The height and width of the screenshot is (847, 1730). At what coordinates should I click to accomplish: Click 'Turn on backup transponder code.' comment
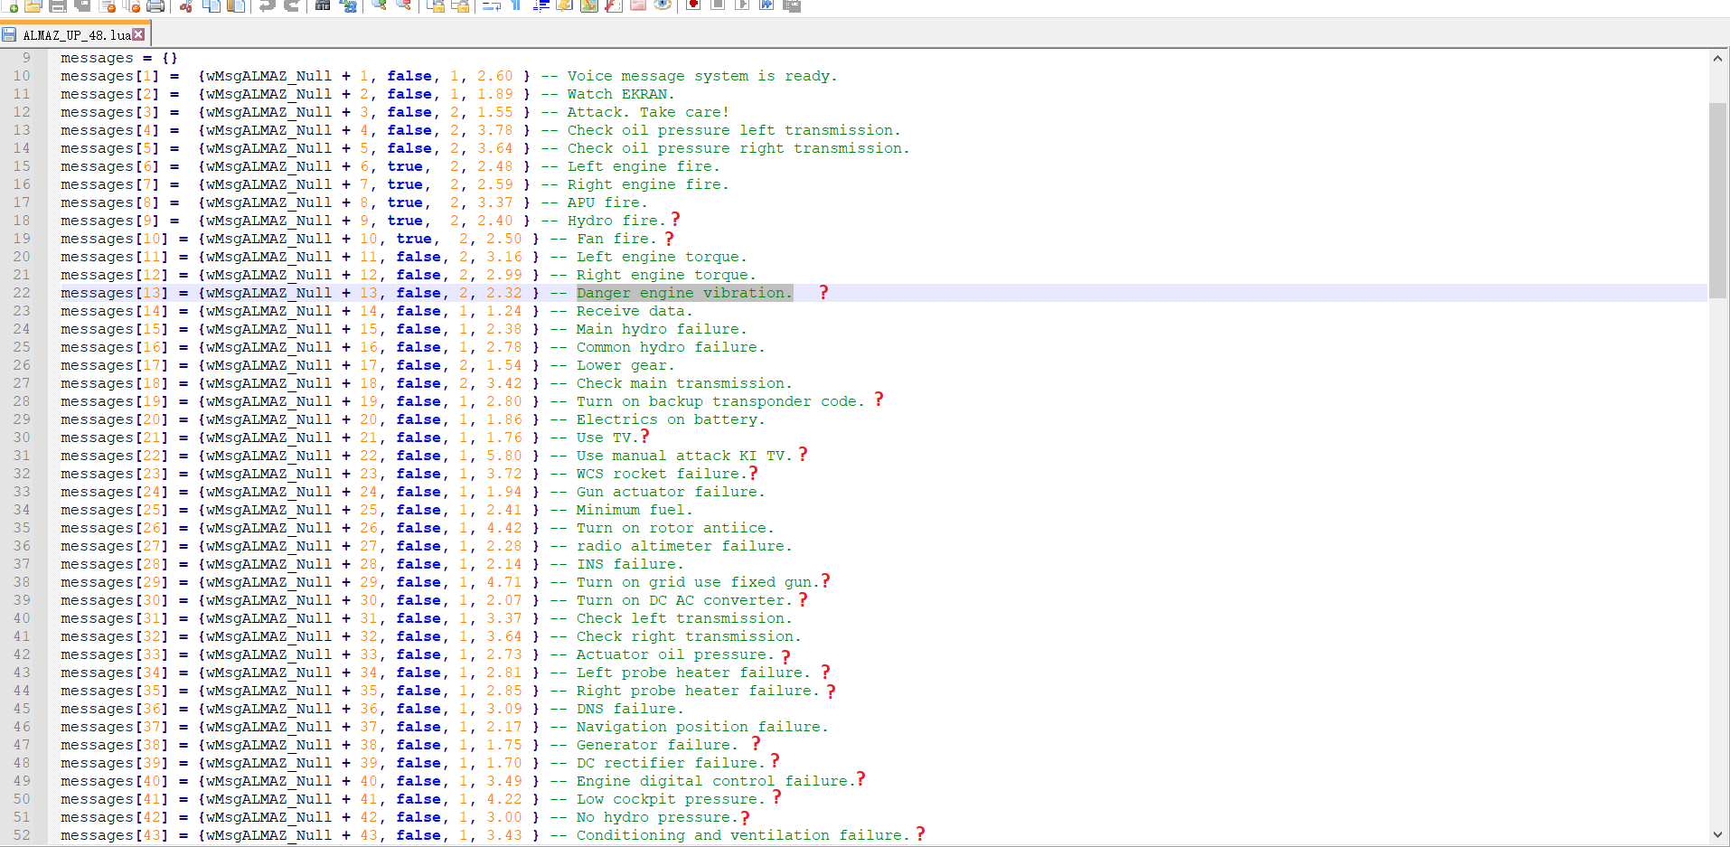720,401
